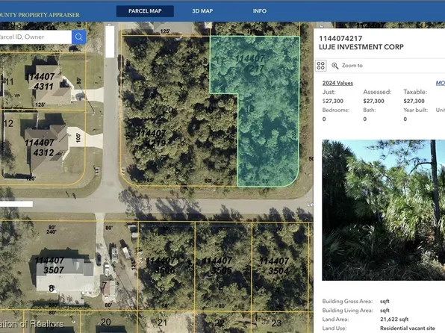Switch to the 3D MAP tab
This screenshot has width=445, height=333.
202,11
